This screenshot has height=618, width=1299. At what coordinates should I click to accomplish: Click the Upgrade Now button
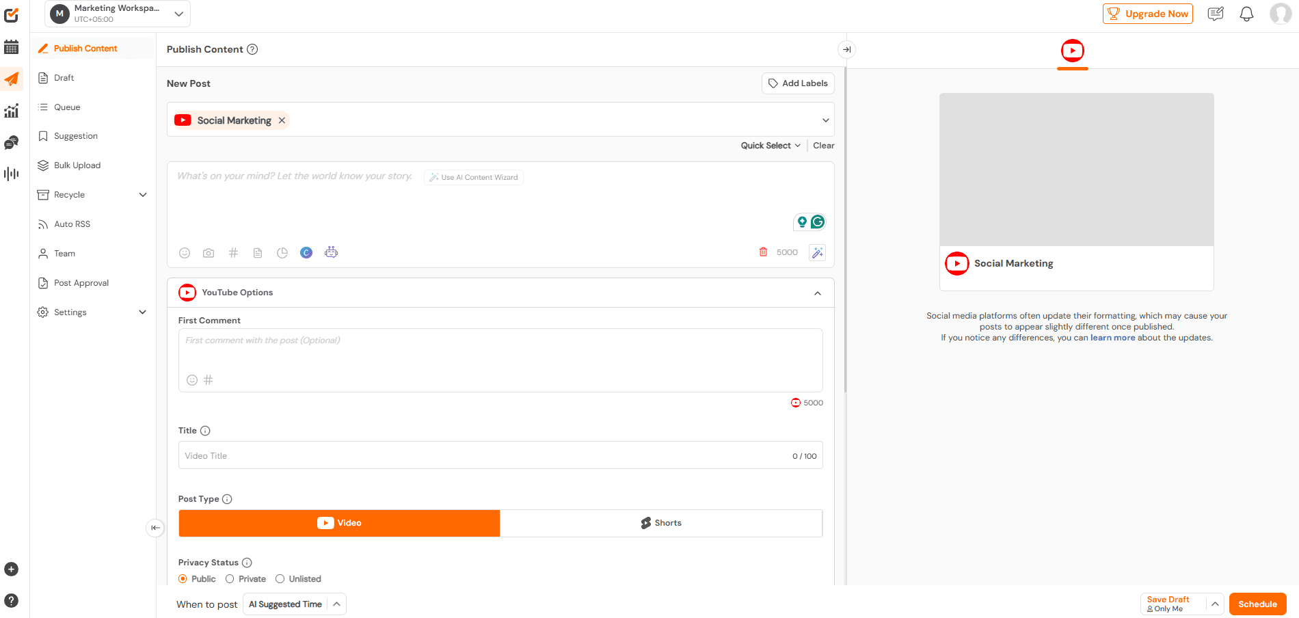[x=1148, y=14]
